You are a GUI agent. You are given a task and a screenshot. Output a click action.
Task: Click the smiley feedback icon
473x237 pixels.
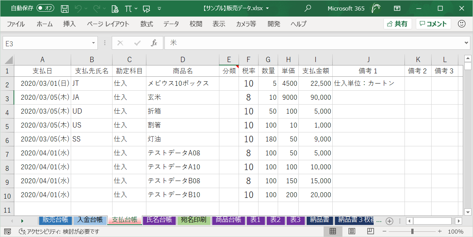462,24
